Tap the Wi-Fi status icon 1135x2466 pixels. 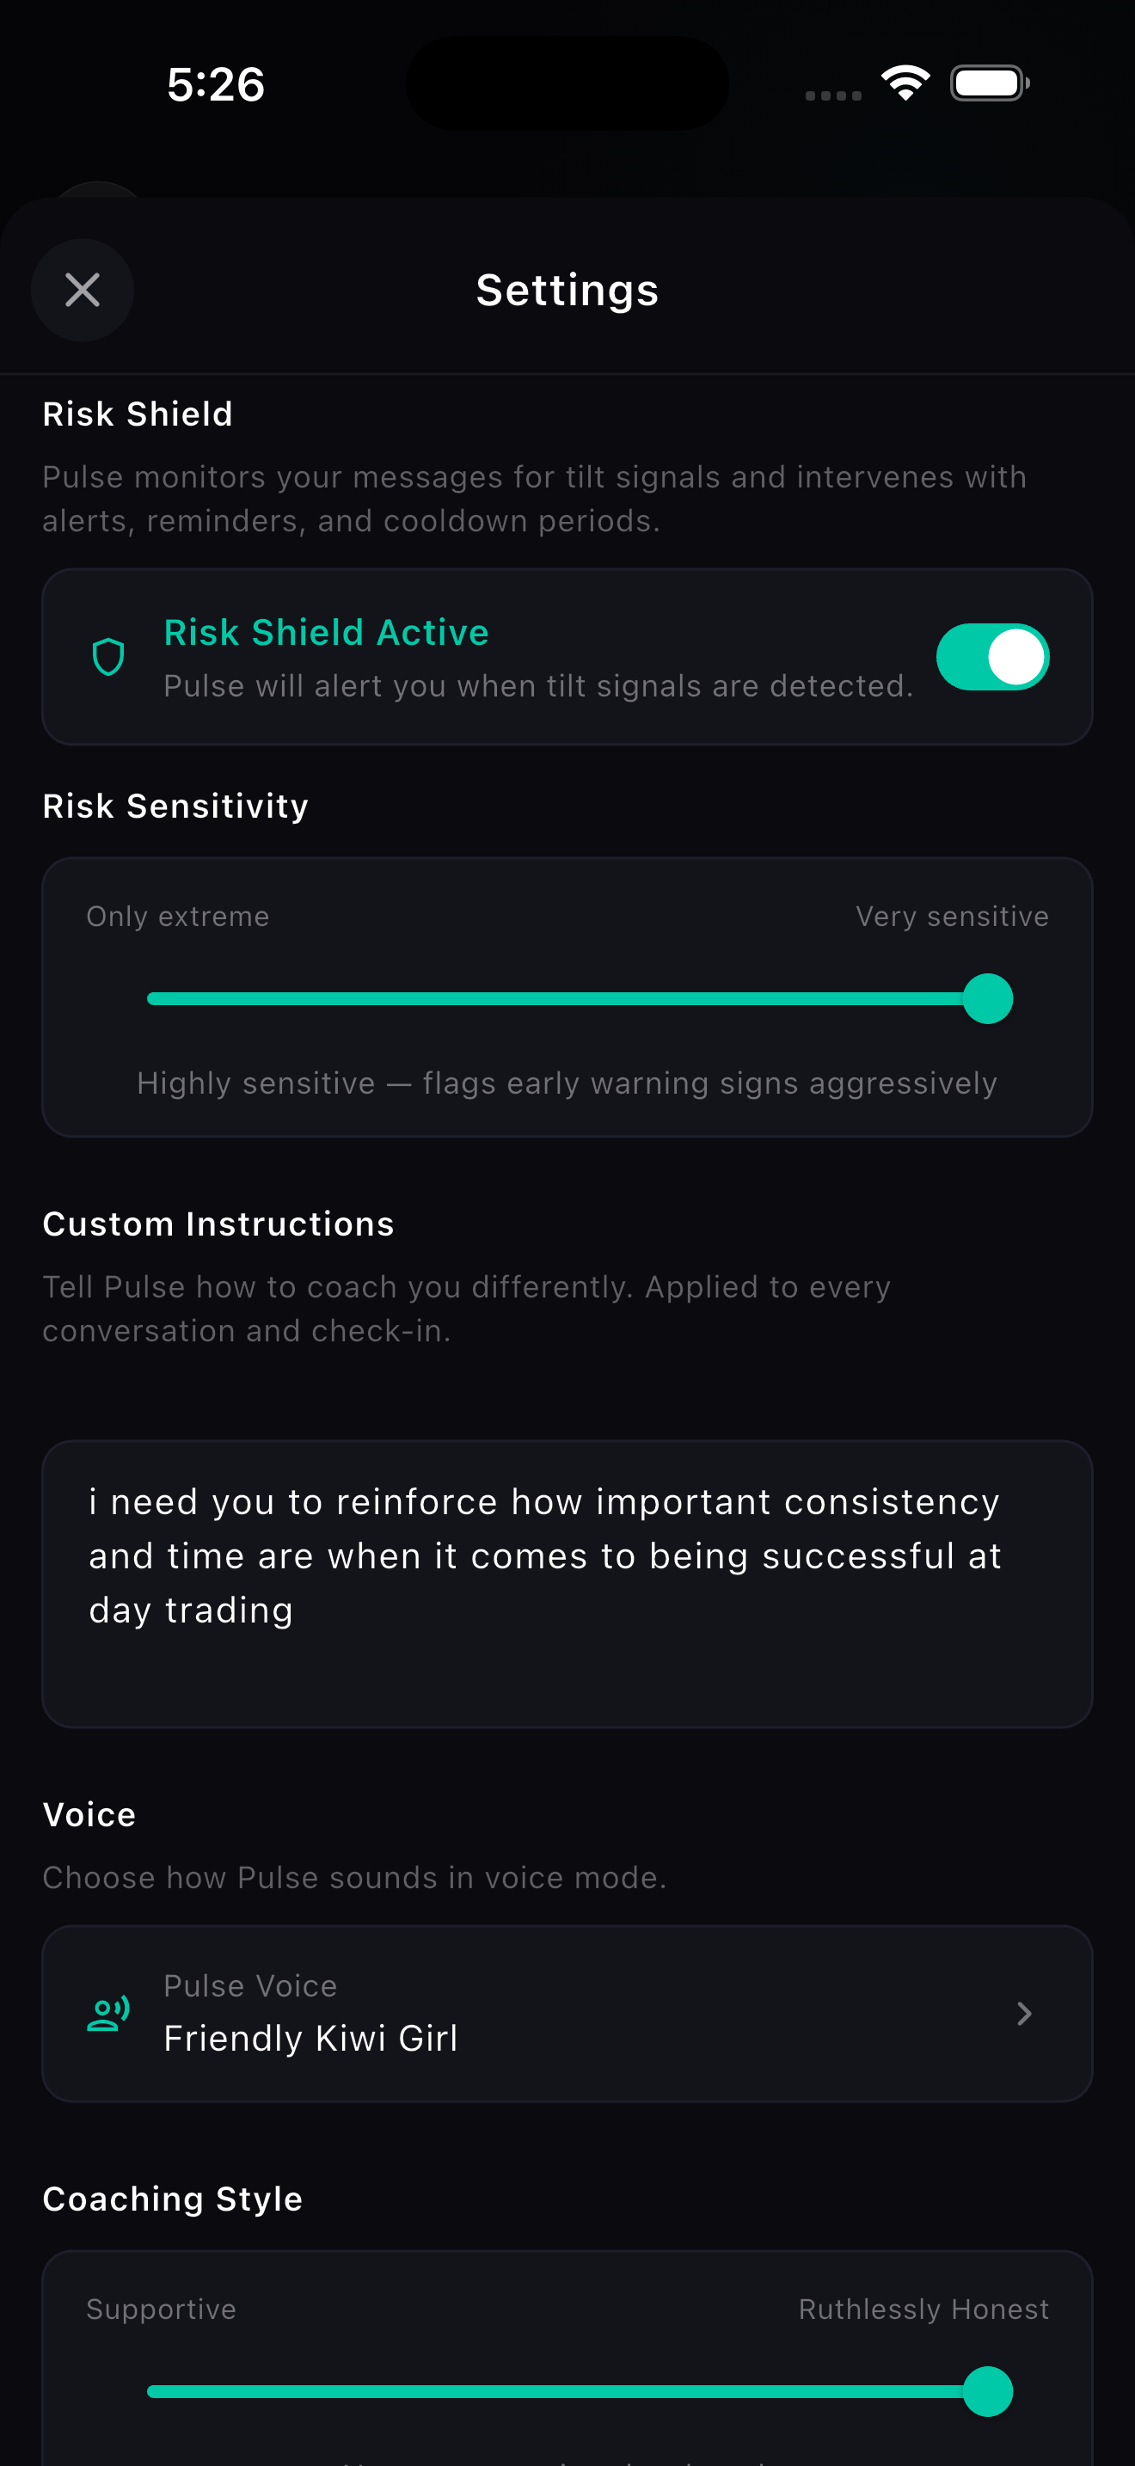[905, 83]
